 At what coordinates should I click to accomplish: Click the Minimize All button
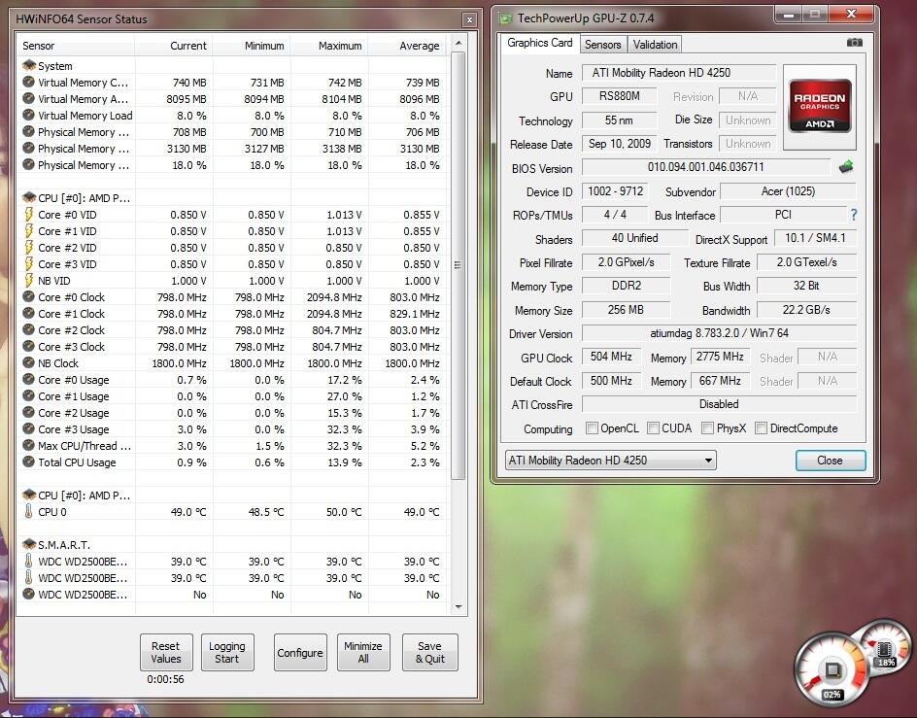click(x=363, y=652)
